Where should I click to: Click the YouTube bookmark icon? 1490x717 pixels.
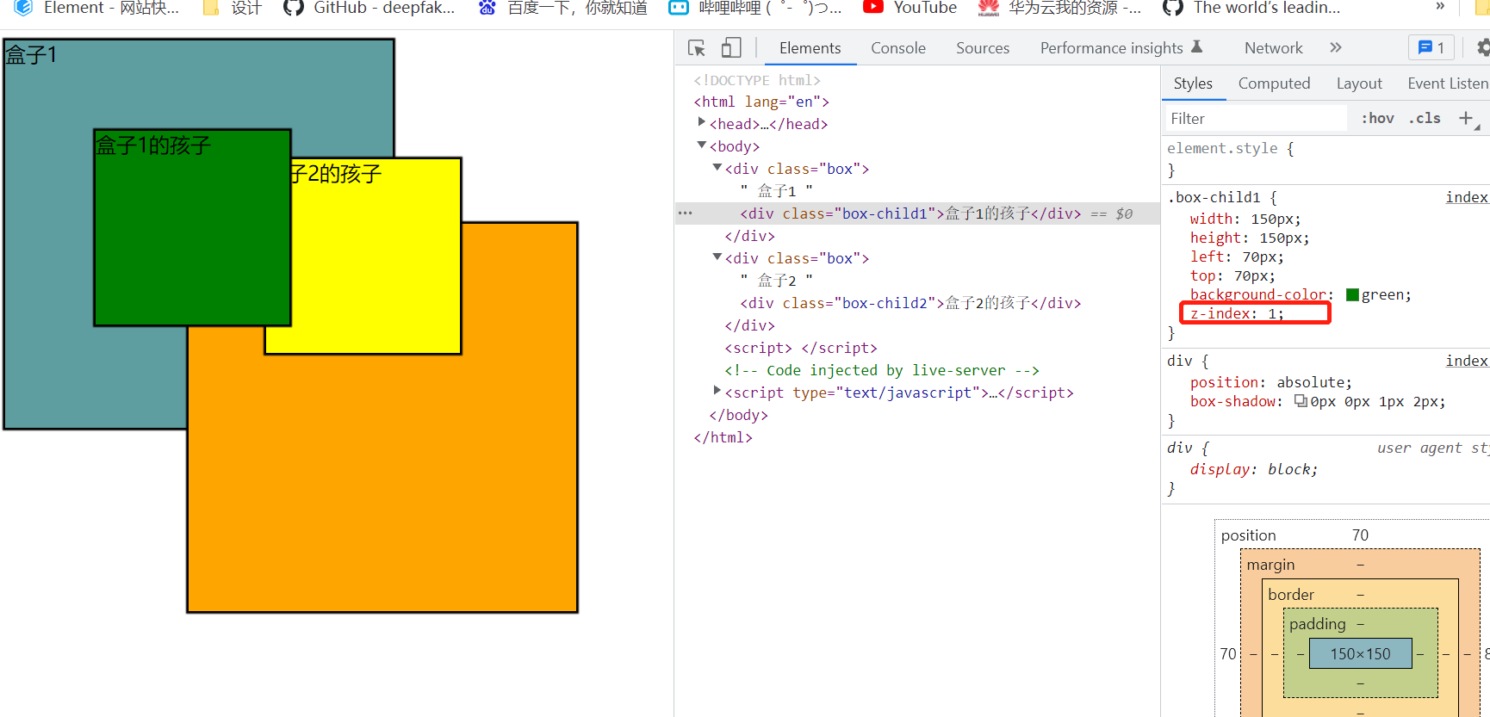(x=872, y=8)
